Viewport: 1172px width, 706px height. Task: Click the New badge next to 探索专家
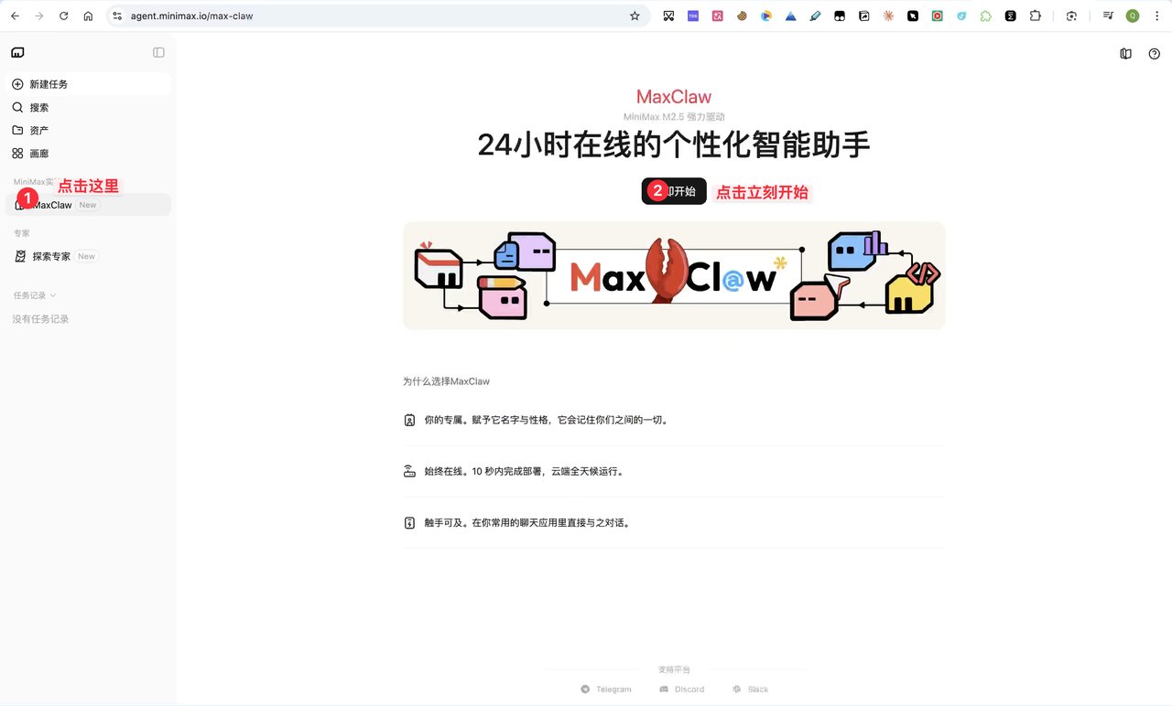[x=86, y=256]
